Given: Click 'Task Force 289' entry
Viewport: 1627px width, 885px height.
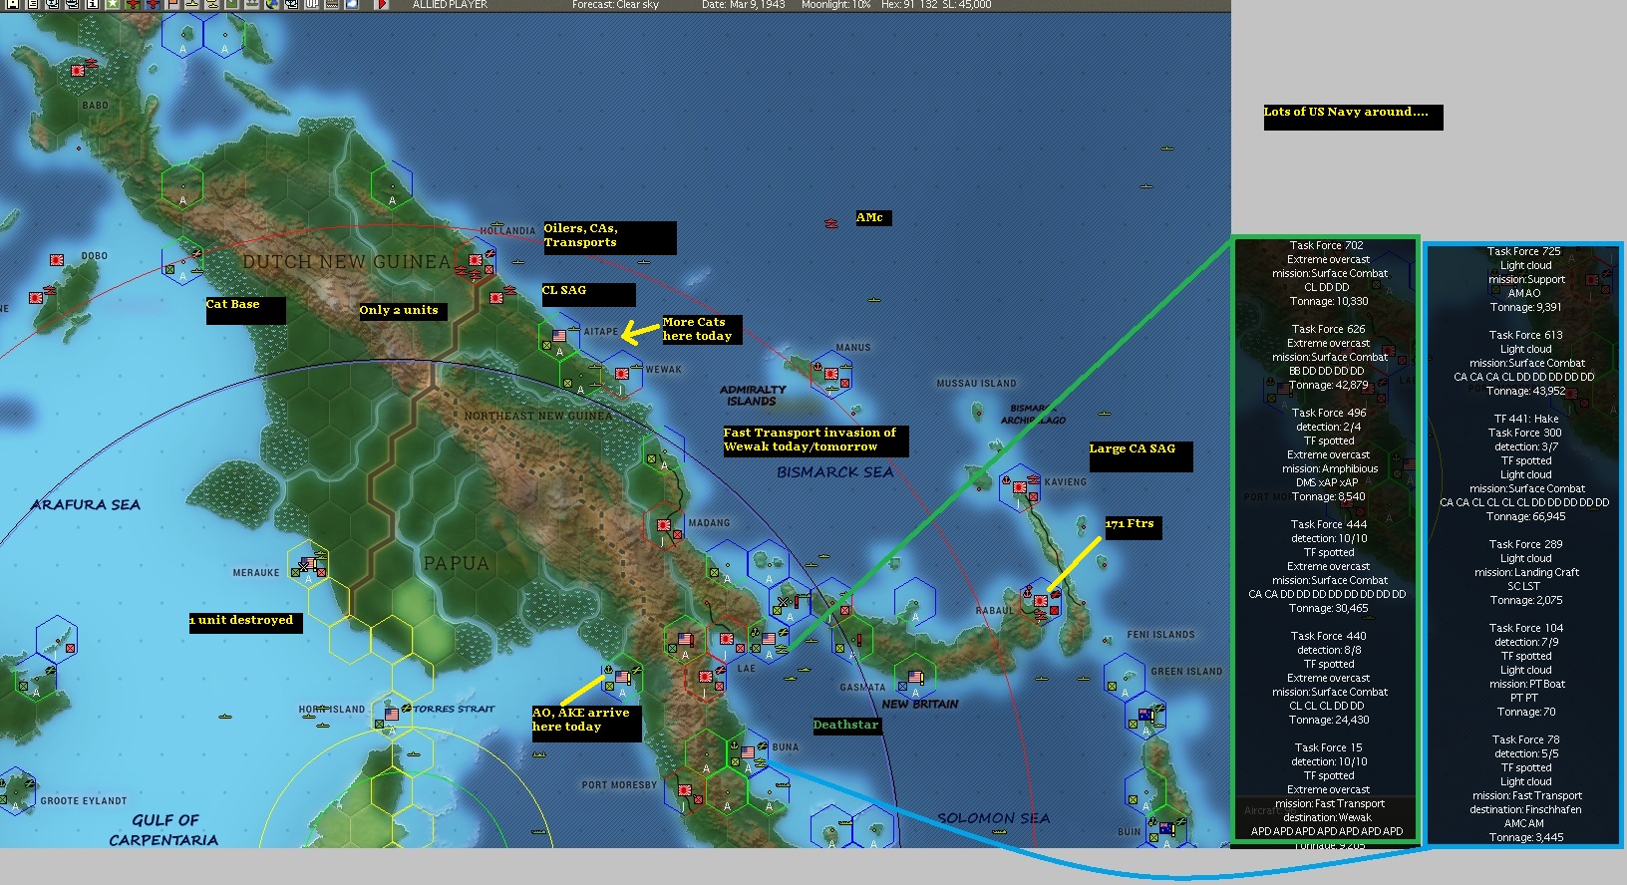Looking at the screenshot, I should pos(1525,544).
